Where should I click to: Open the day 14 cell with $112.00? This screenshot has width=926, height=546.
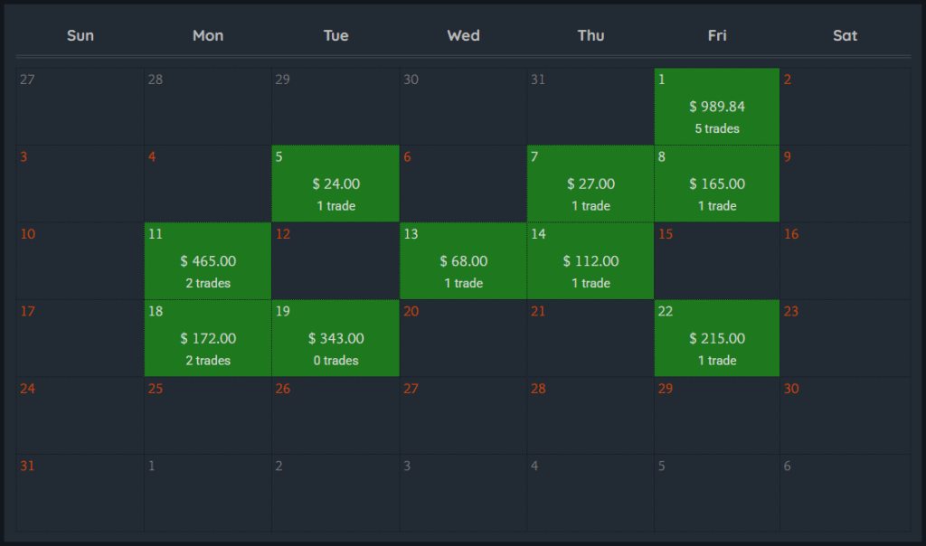(x=591, y=261)
